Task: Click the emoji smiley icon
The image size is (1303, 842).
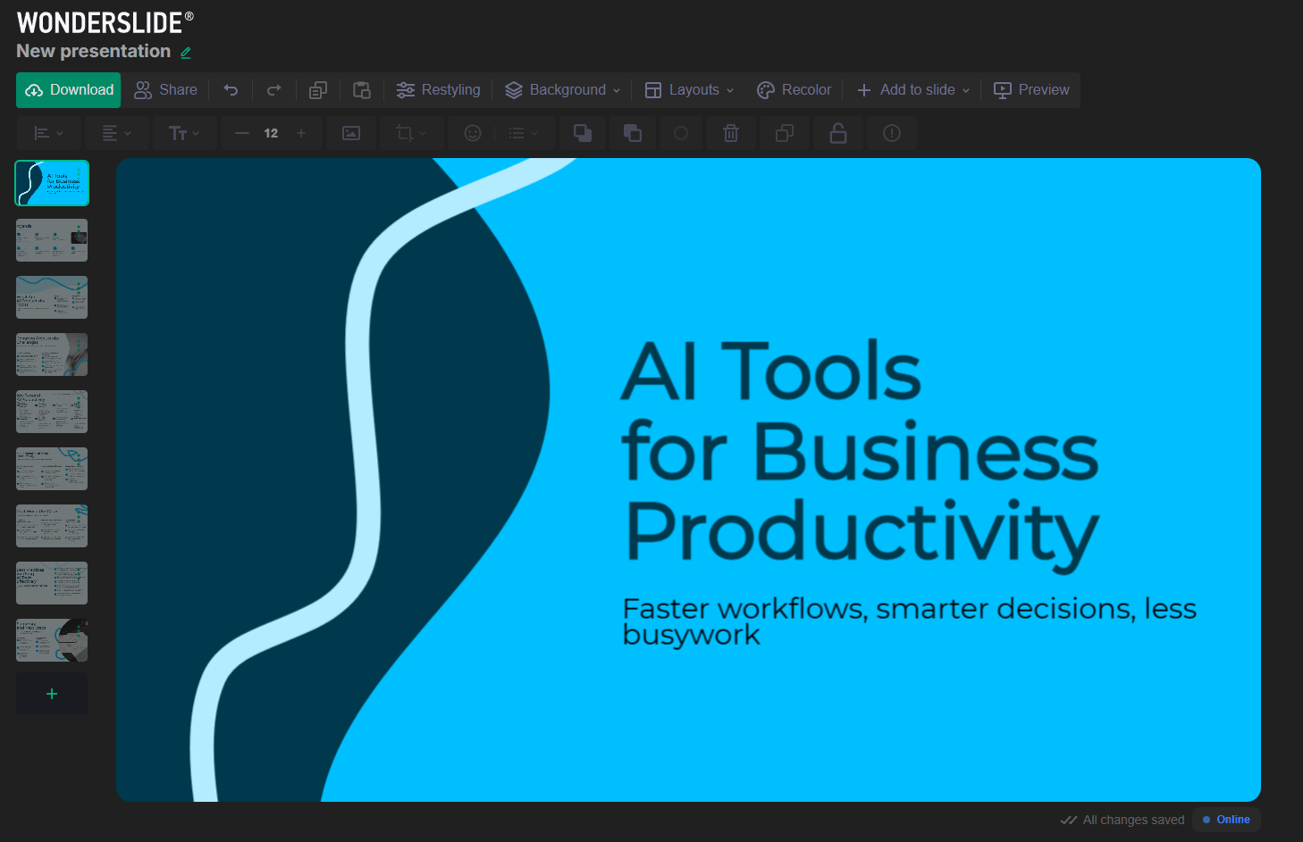Action: click(473, 133)
